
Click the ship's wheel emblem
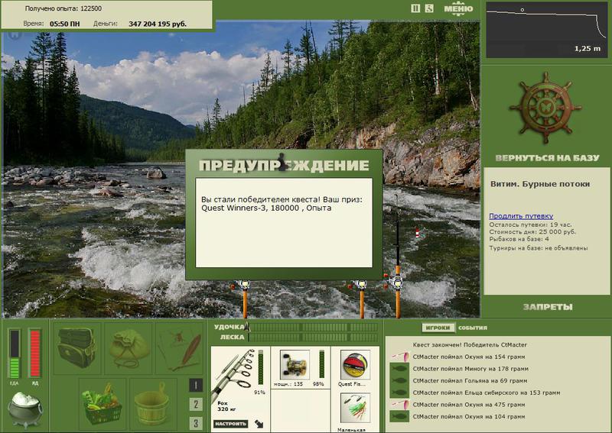(x=545, y=108)
